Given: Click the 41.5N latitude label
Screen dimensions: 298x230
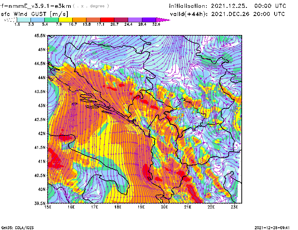Looking at the screenshot, I should click(40, 147).
